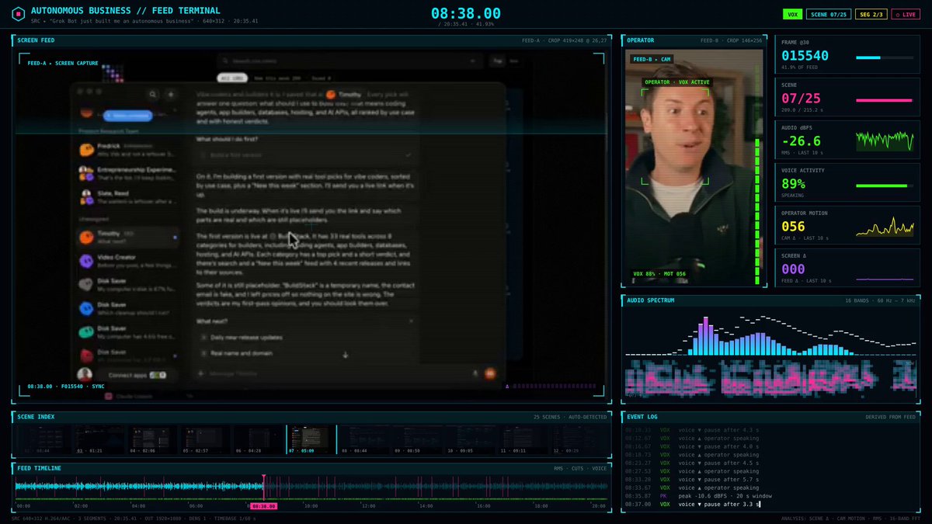Click the search field in the background window
This screenshot has height=524, width=932.
click(x=351, y=60)
